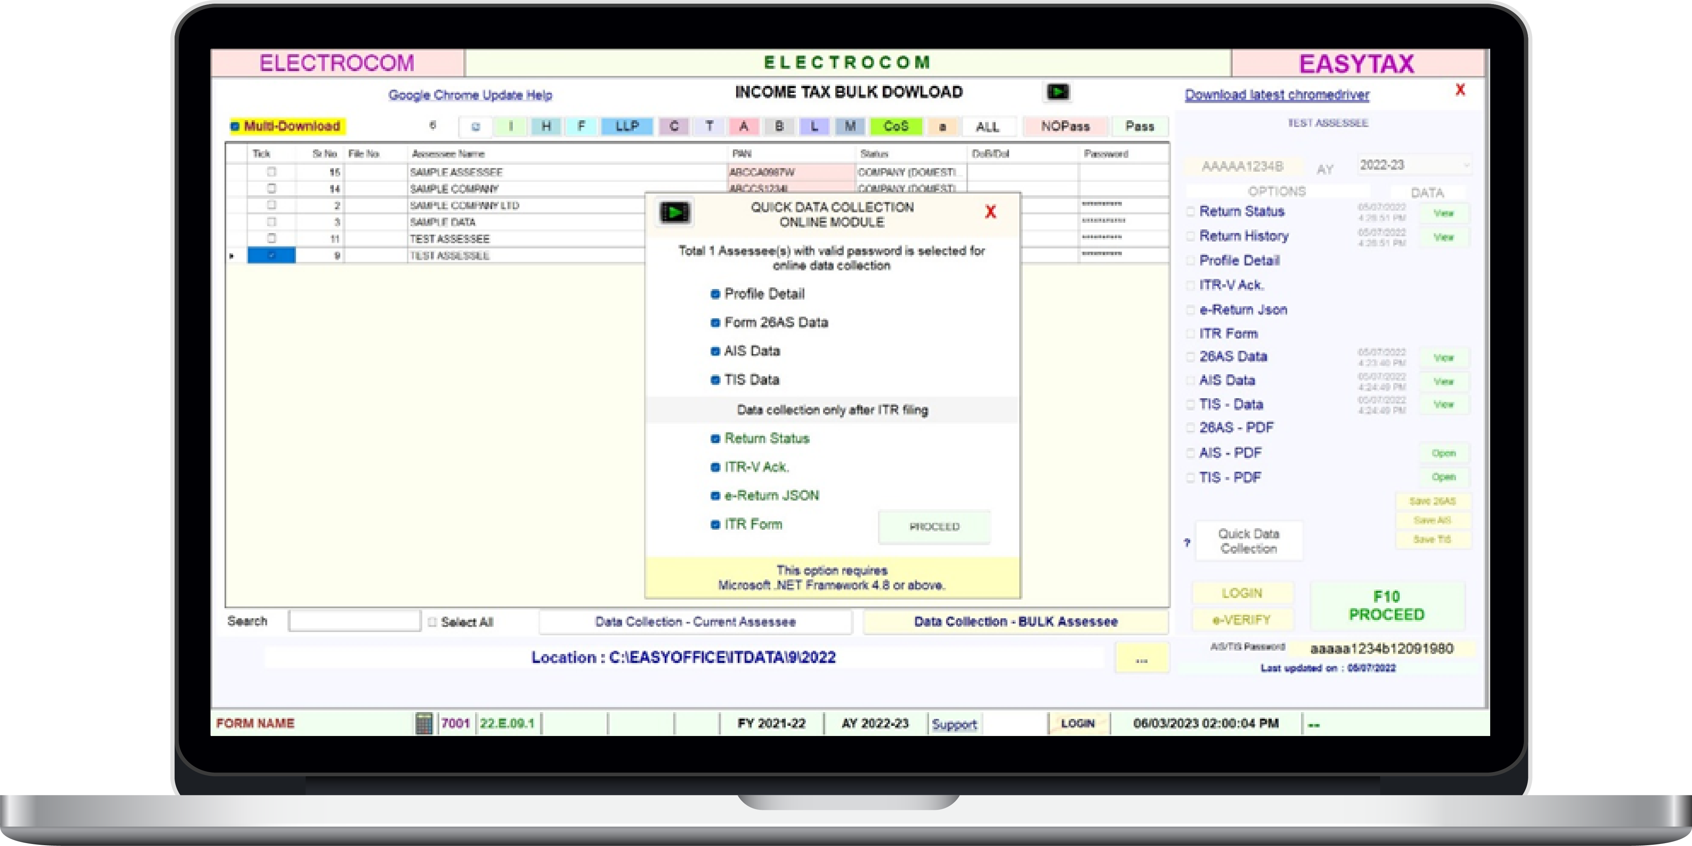Select the H filter button

[x=546, y=126]
